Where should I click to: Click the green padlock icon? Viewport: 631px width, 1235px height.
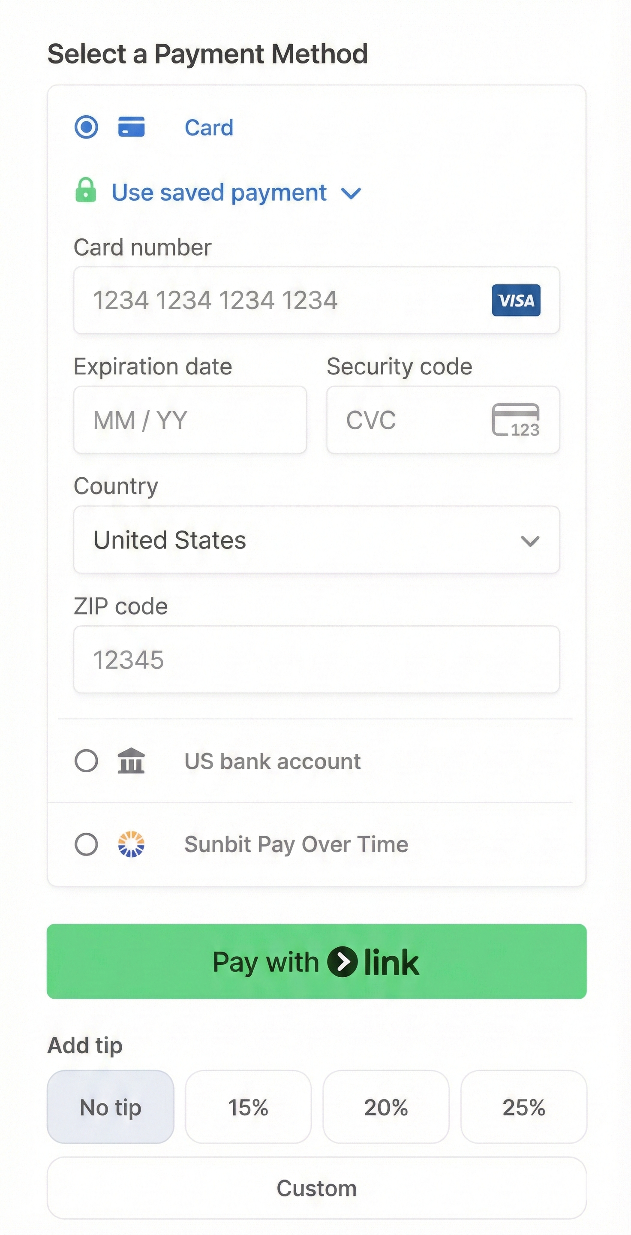click(86, 190)
